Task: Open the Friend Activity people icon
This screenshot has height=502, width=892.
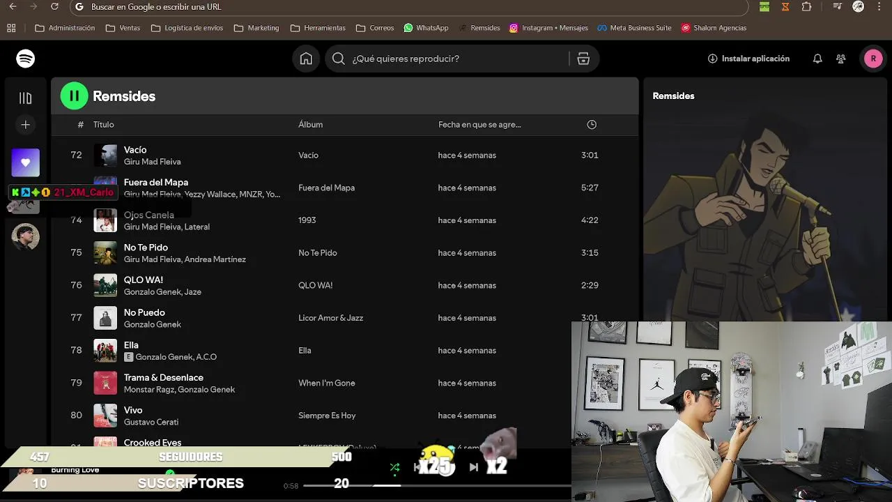Action: pos(841,59)
